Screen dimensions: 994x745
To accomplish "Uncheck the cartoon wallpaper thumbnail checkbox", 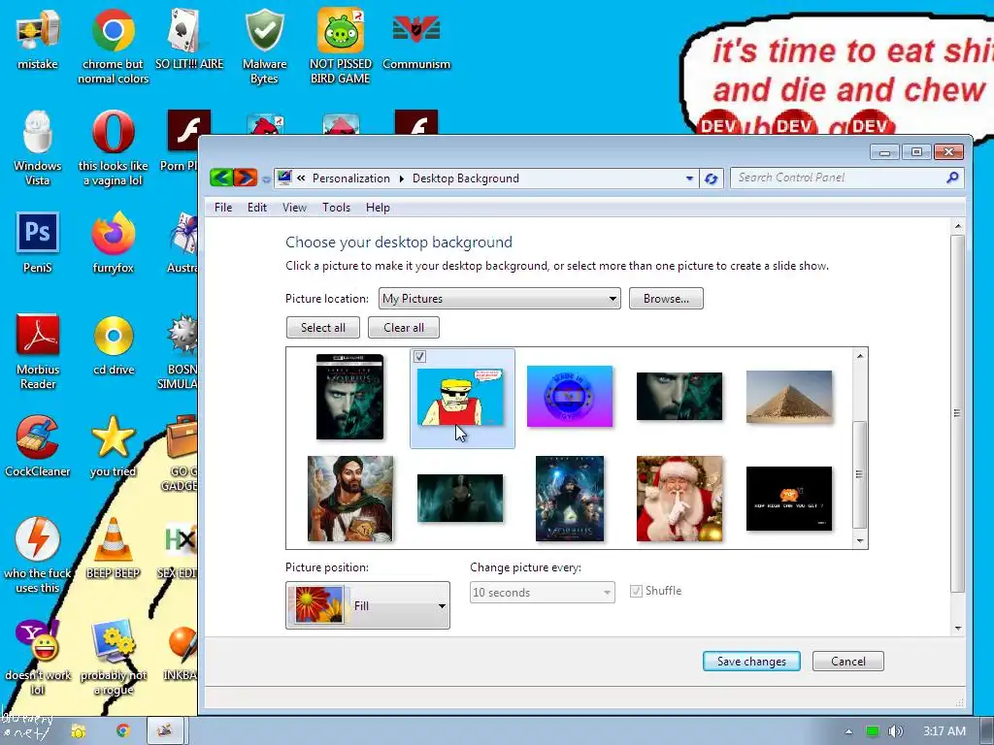I will pos(419,357).
